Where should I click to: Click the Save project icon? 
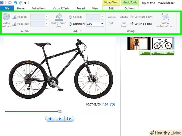point(10,3)
